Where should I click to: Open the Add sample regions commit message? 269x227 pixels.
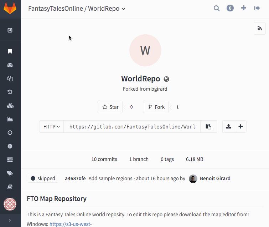click(110, 178)
